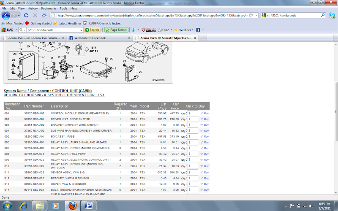Click the search magnifier in search box
Screen dimensions: 338x211
[323, 15]
